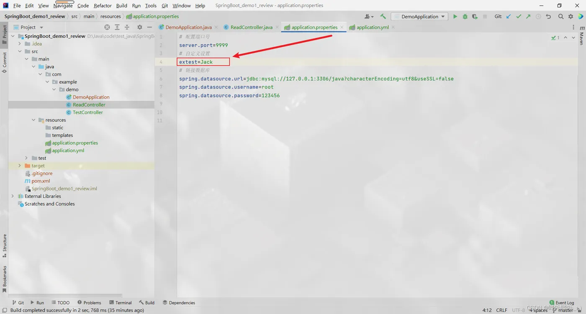Viewport: 586px width, 314px height.
Task: Toggle the Bookmarks side tool window
Action: pyautogui.click(x=5, y=279)
